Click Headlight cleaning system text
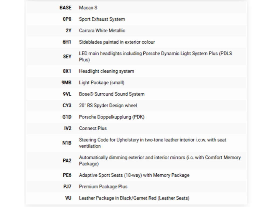Viewport: 276px width, 207px height. click(106, 71)
